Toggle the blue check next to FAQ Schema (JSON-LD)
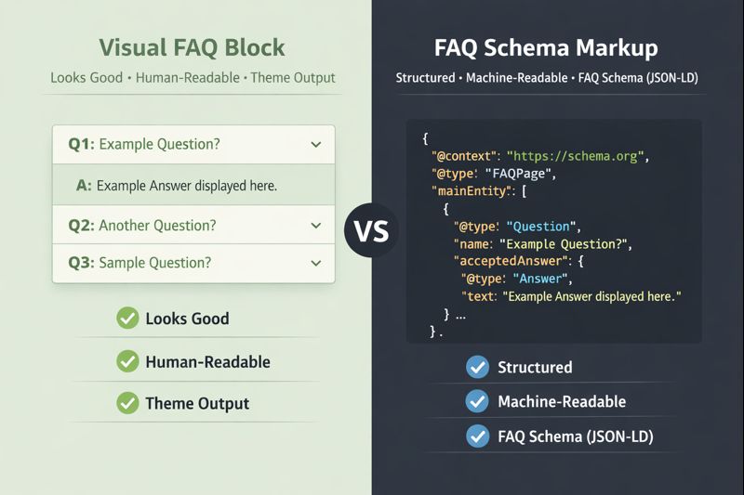744x495 pixels. point(477,435)
